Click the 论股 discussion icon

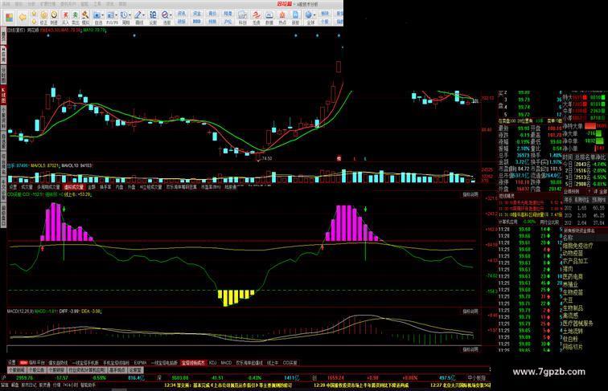(153, 17)
